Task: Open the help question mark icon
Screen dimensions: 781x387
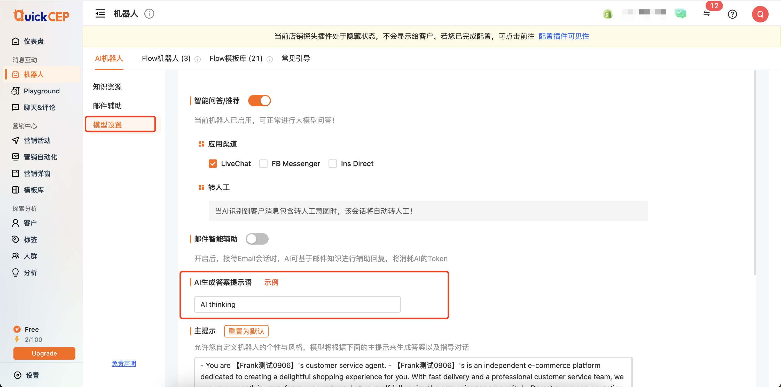Action: (732, 14)
